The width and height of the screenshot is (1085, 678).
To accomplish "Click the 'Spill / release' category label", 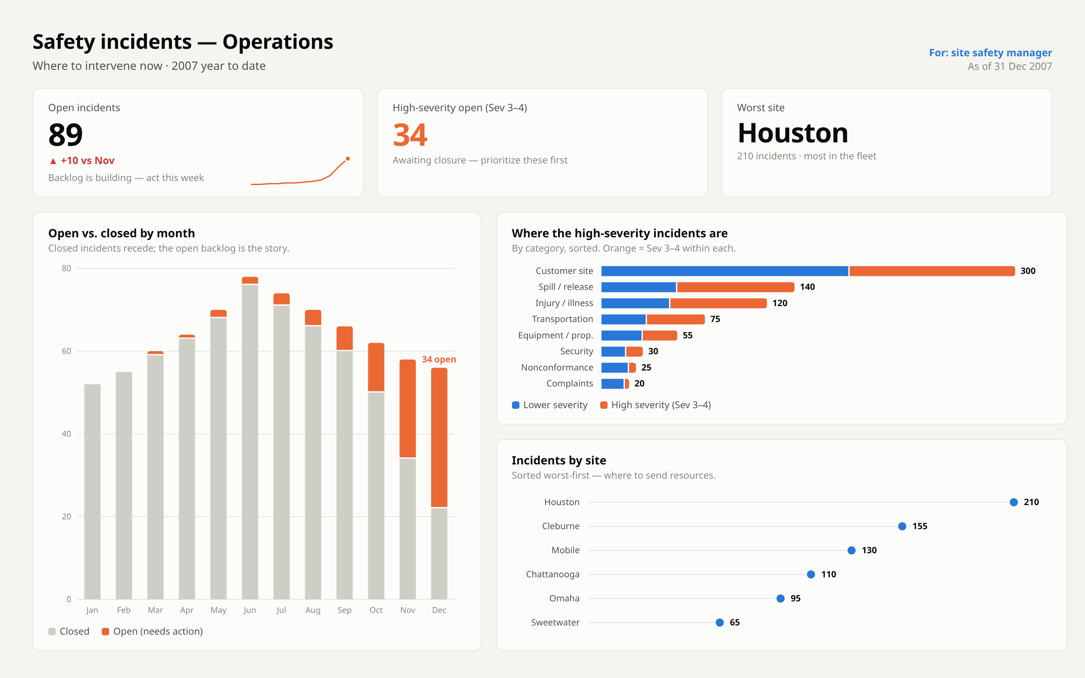I will coord(565,287).
